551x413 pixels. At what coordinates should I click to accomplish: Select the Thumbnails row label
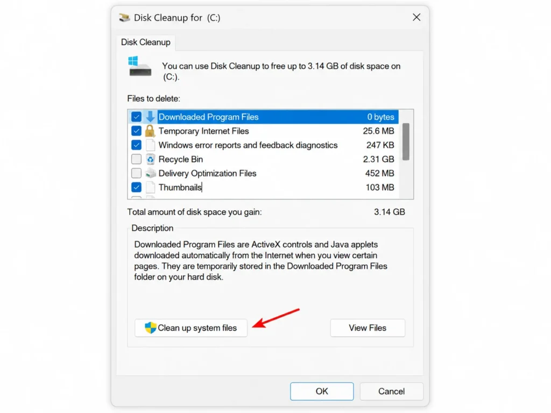180,187
